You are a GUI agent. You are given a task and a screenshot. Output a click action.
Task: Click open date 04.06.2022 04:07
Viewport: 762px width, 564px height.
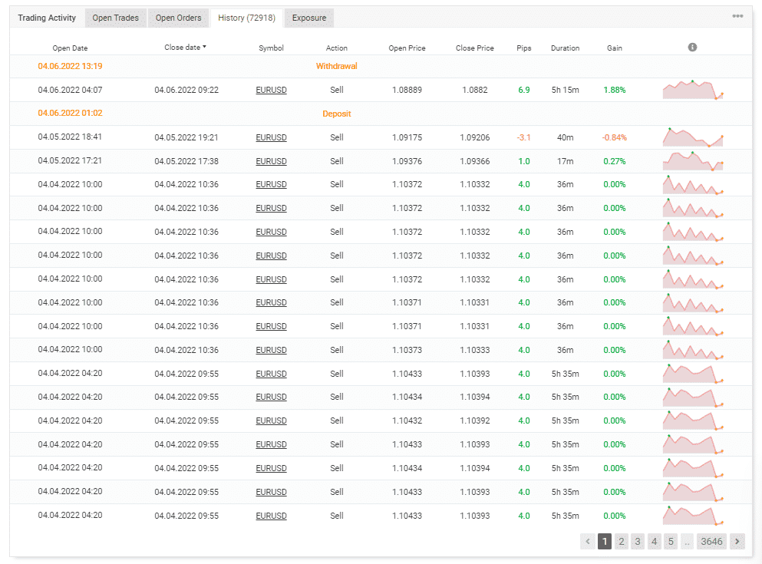click(x=70, y=90)
